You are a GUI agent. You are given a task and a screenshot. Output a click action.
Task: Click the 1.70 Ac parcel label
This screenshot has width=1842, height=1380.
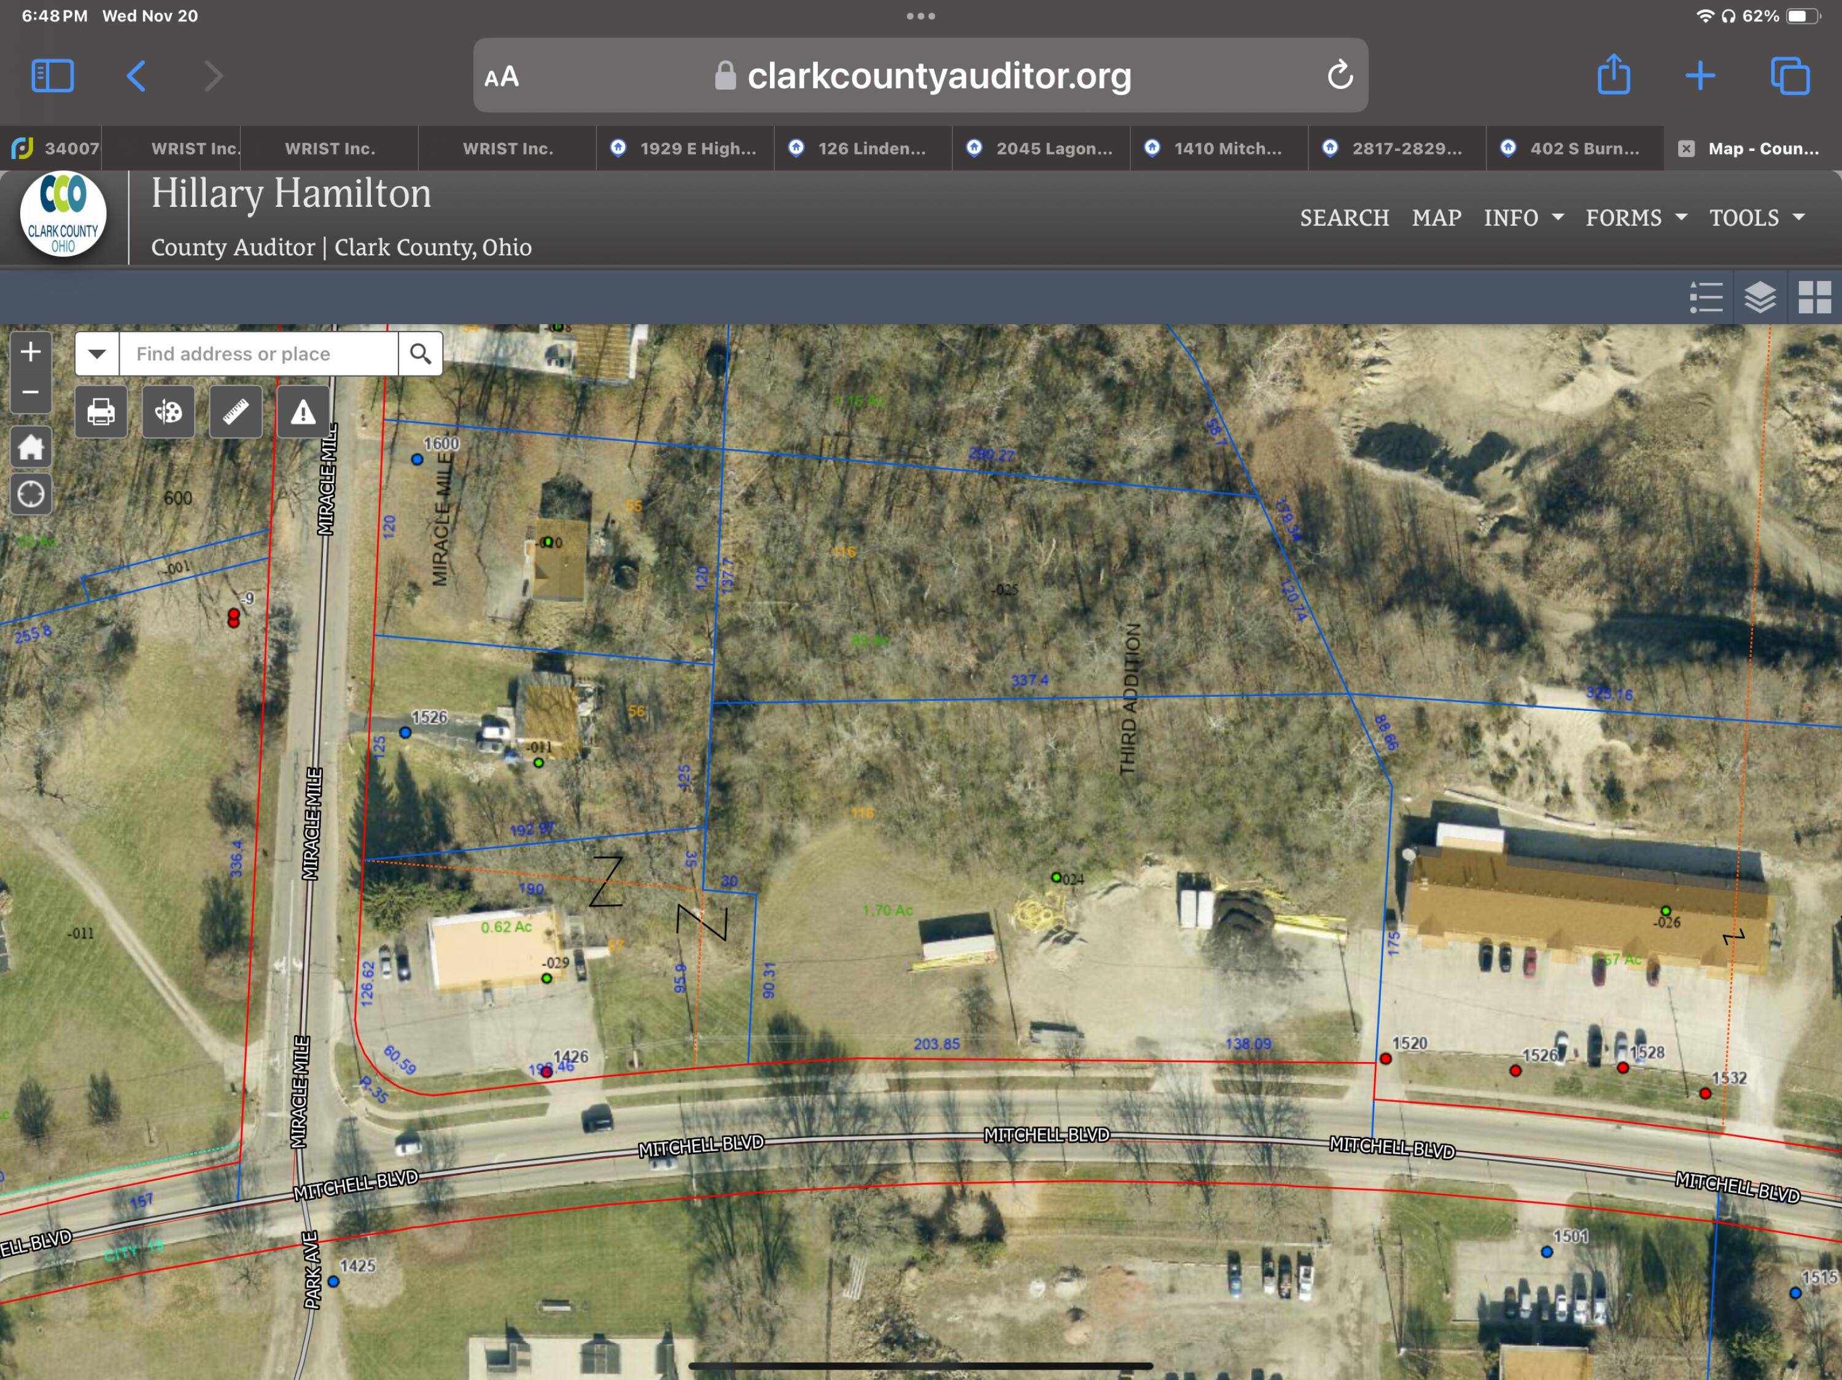click(888, 910)
